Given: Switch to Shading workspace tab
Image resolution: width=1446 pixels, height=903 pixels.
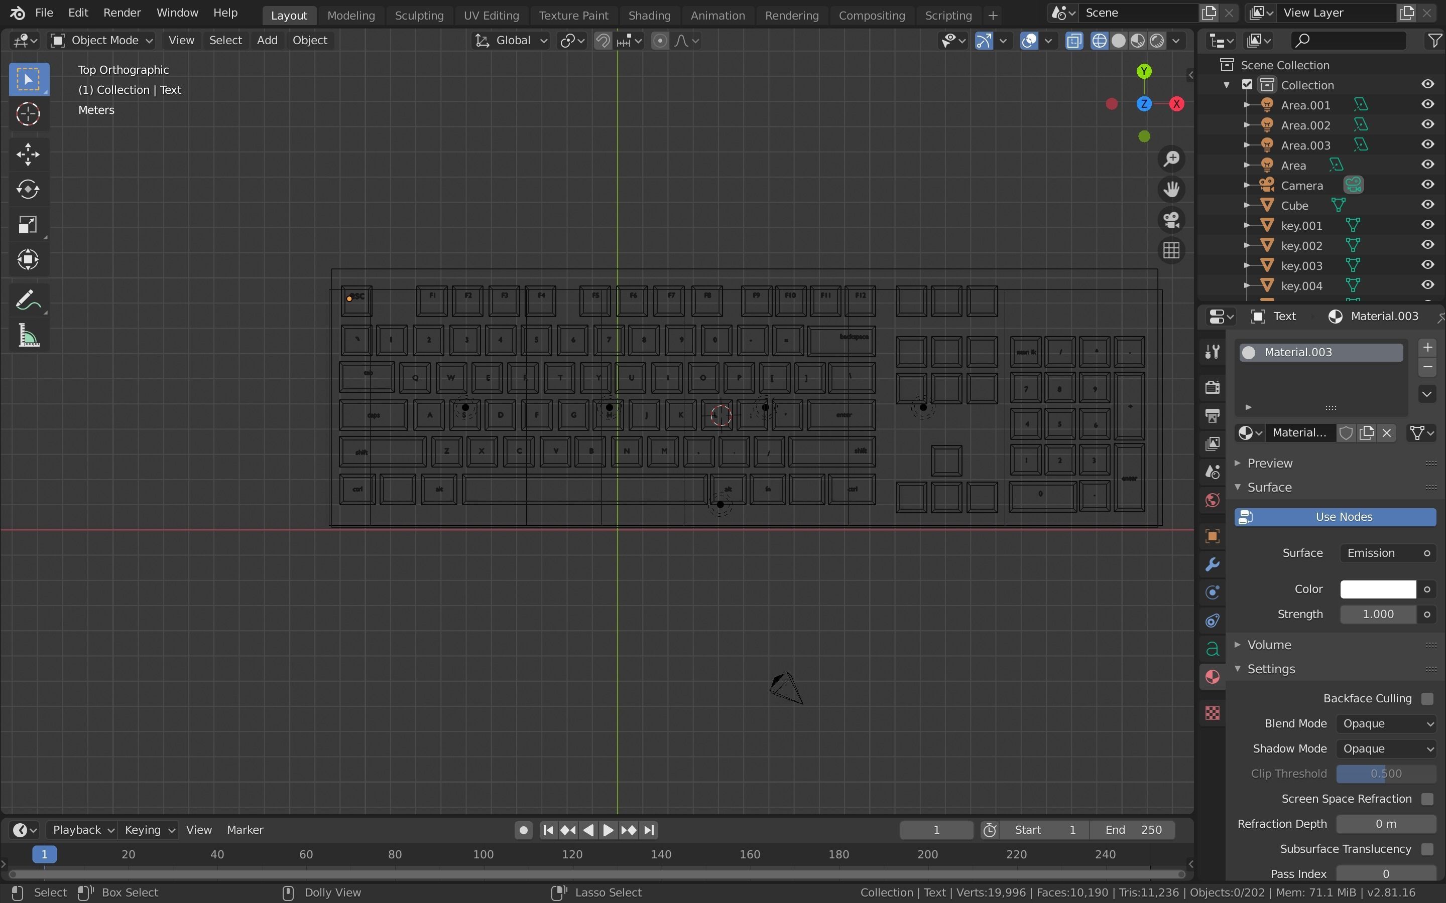Looking at the screenshot, I should (649, 15).
